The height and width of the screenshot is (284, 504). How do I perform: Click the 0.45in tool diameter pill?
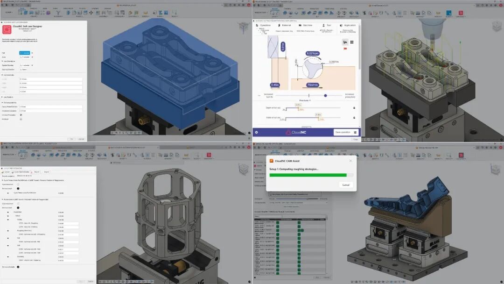[275, 85]
